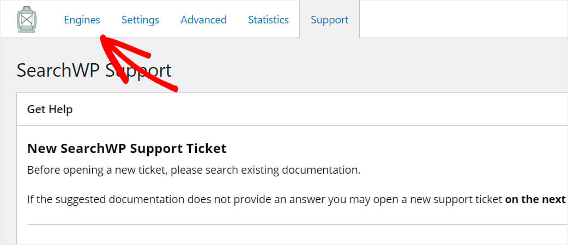Open the Engines tab

point(82,20)
